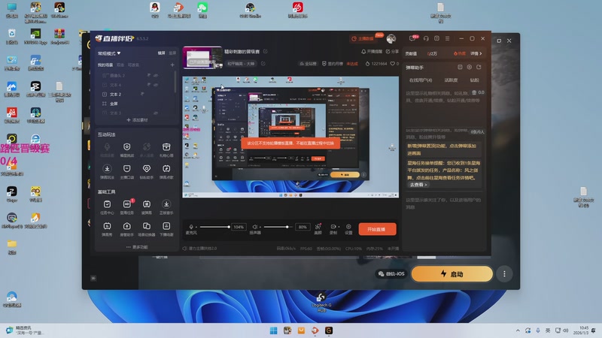Screen dimensions: 602x338
Task: Open the Windows Start button on taskbar
Action: [x=273, y=330]
